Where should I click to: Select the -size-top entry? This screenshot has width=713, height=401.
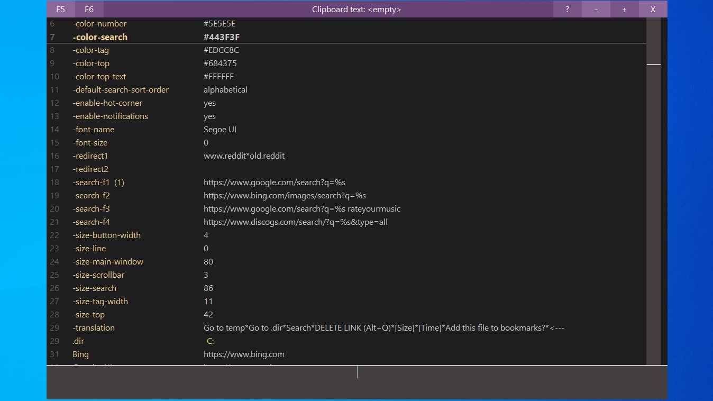click(x=88, y=315)
